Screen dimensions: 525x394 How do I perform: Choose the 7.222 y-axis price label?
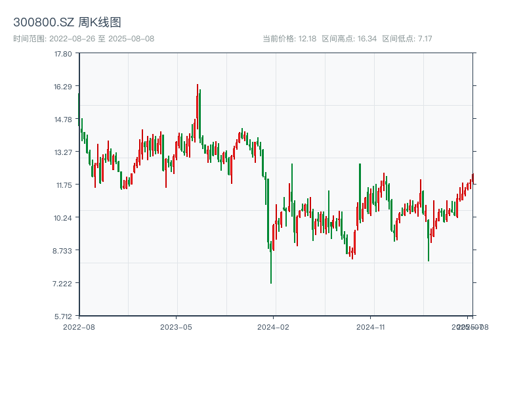[x=63, y=284]
